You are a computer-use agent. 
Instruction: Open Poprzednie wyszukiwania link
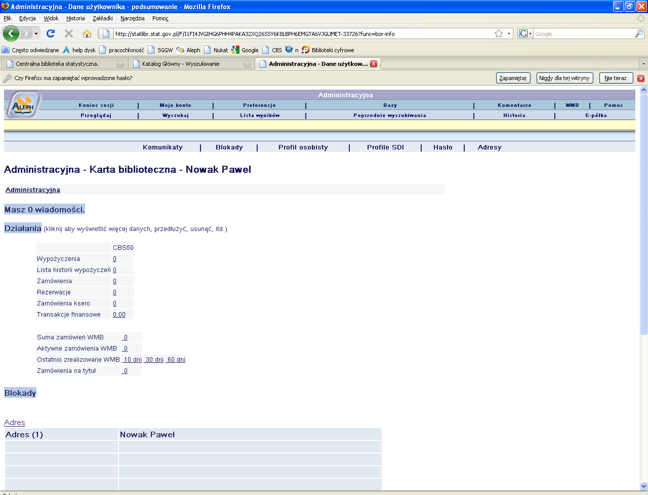(x=390, y=116)
